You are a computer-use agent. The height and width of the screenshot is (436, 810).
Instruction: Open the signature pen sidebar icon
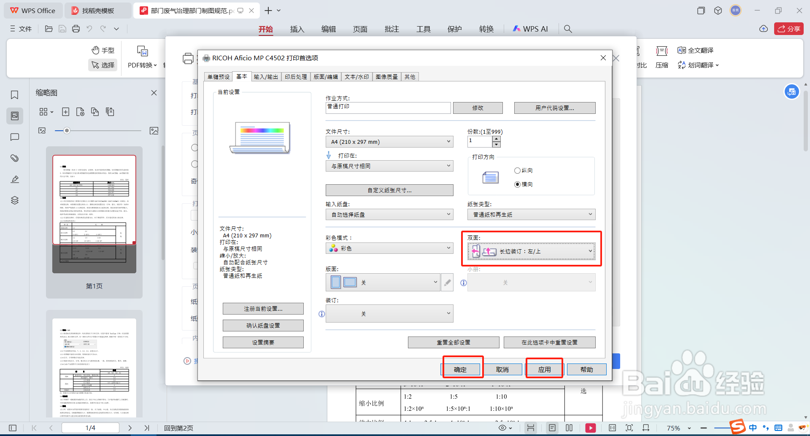(x=15, y=179)
